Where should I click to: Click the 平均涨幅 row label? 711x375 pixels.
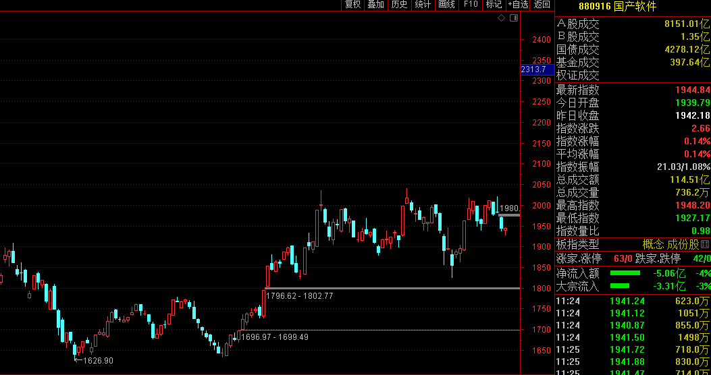click(578, 154)
